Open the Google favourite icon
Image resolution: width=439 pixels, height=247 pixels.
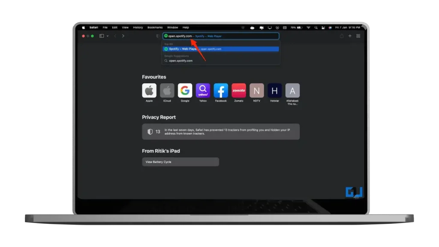click(x=185, y=90)
